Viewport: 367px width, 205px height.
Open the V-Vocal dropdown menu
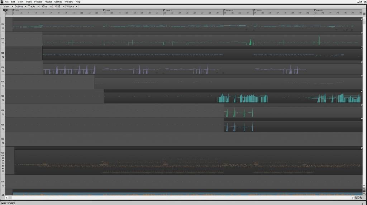pos(72,6)
